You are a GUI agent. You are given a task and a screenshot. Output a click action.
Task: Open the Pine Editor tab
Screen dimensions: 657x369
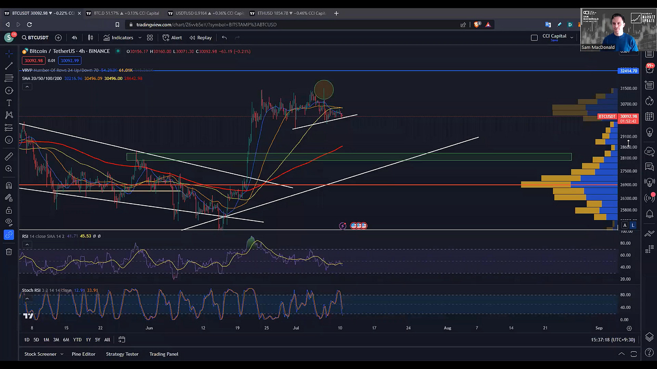pyautogui.click(x=84, y=354)
